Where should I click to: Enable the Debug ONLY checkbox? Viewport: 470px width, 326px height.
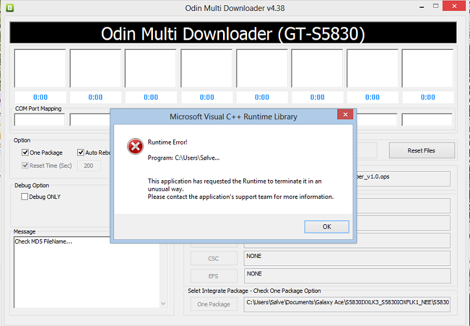pos(25,196)
